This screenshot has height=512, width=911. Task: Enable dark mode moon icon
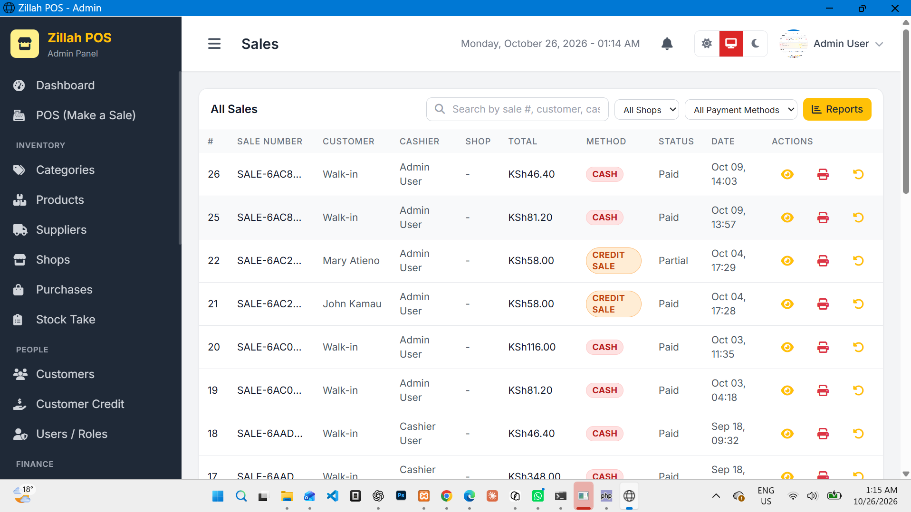pyautogui.click(x=755, y=44)
